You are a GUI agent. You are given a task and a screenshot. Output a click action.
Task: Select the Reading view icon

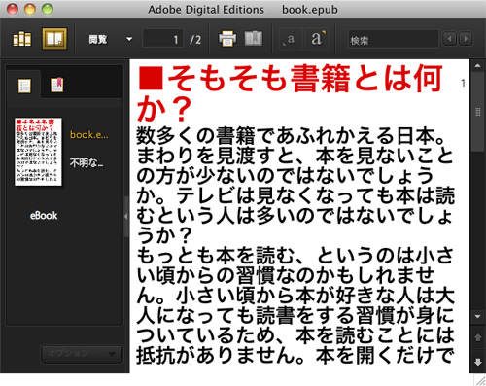point(54,39)
